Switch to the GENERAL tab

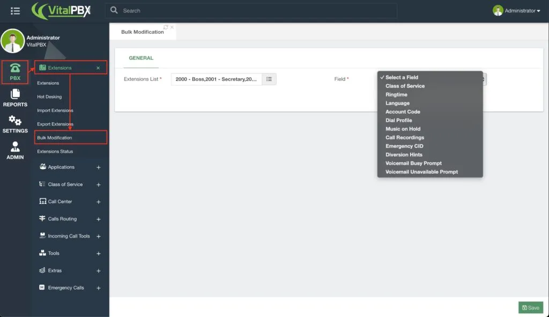pos(141,58)
